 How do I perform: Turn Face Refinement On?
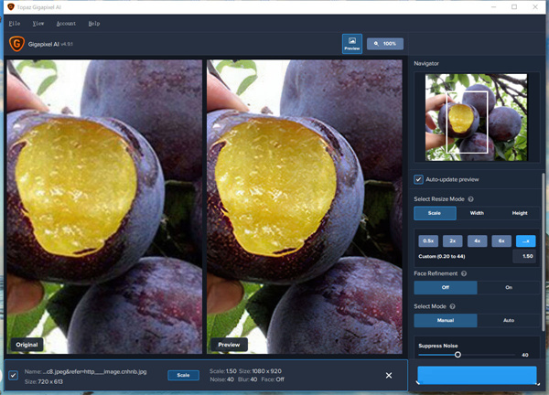[509, 288]
